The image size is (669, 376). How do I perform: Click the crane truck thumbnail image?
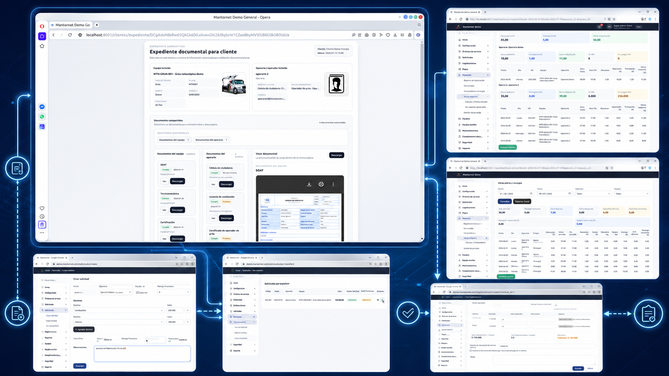click(234, 84)
